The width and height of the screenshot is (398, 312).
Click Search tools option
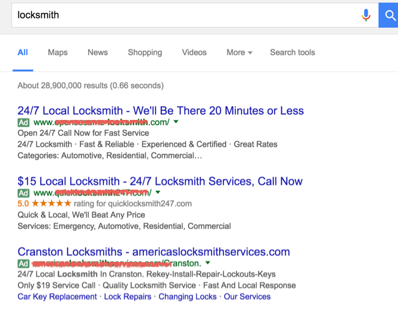[x=293, y=52]
